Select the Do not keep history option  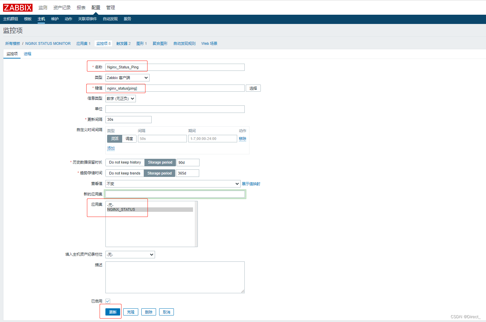point(125,163)
